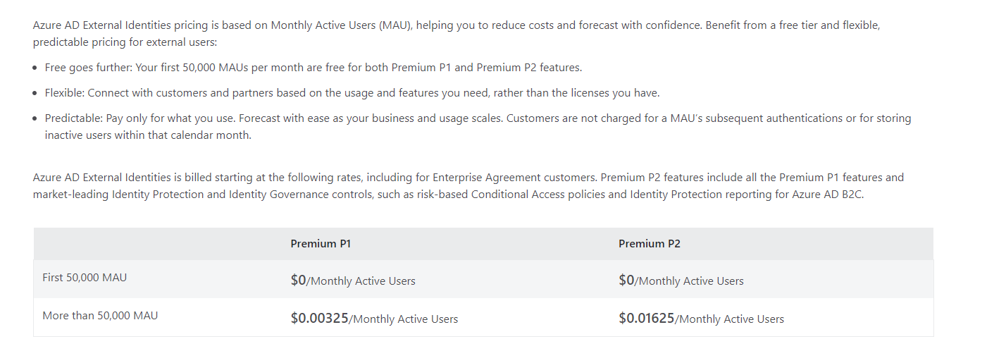Image resolution: width=1006 pixels, height=351 pixels.
Task: Select the More than 50,000 MAU row label
Action: click(x=100, y=316)
